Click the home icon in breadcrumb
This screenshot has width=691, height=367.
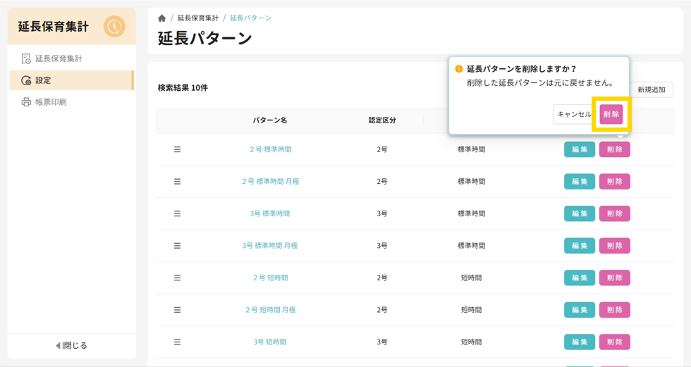[162, 18]
